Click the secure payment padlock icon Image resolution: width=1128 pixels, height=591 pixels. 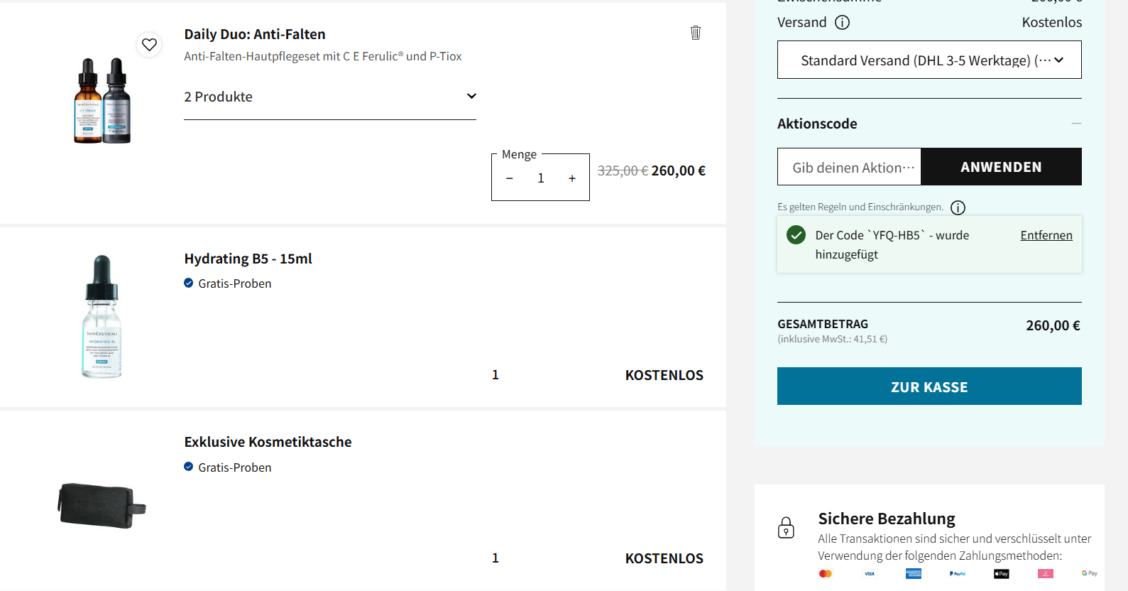pos(786,528)
